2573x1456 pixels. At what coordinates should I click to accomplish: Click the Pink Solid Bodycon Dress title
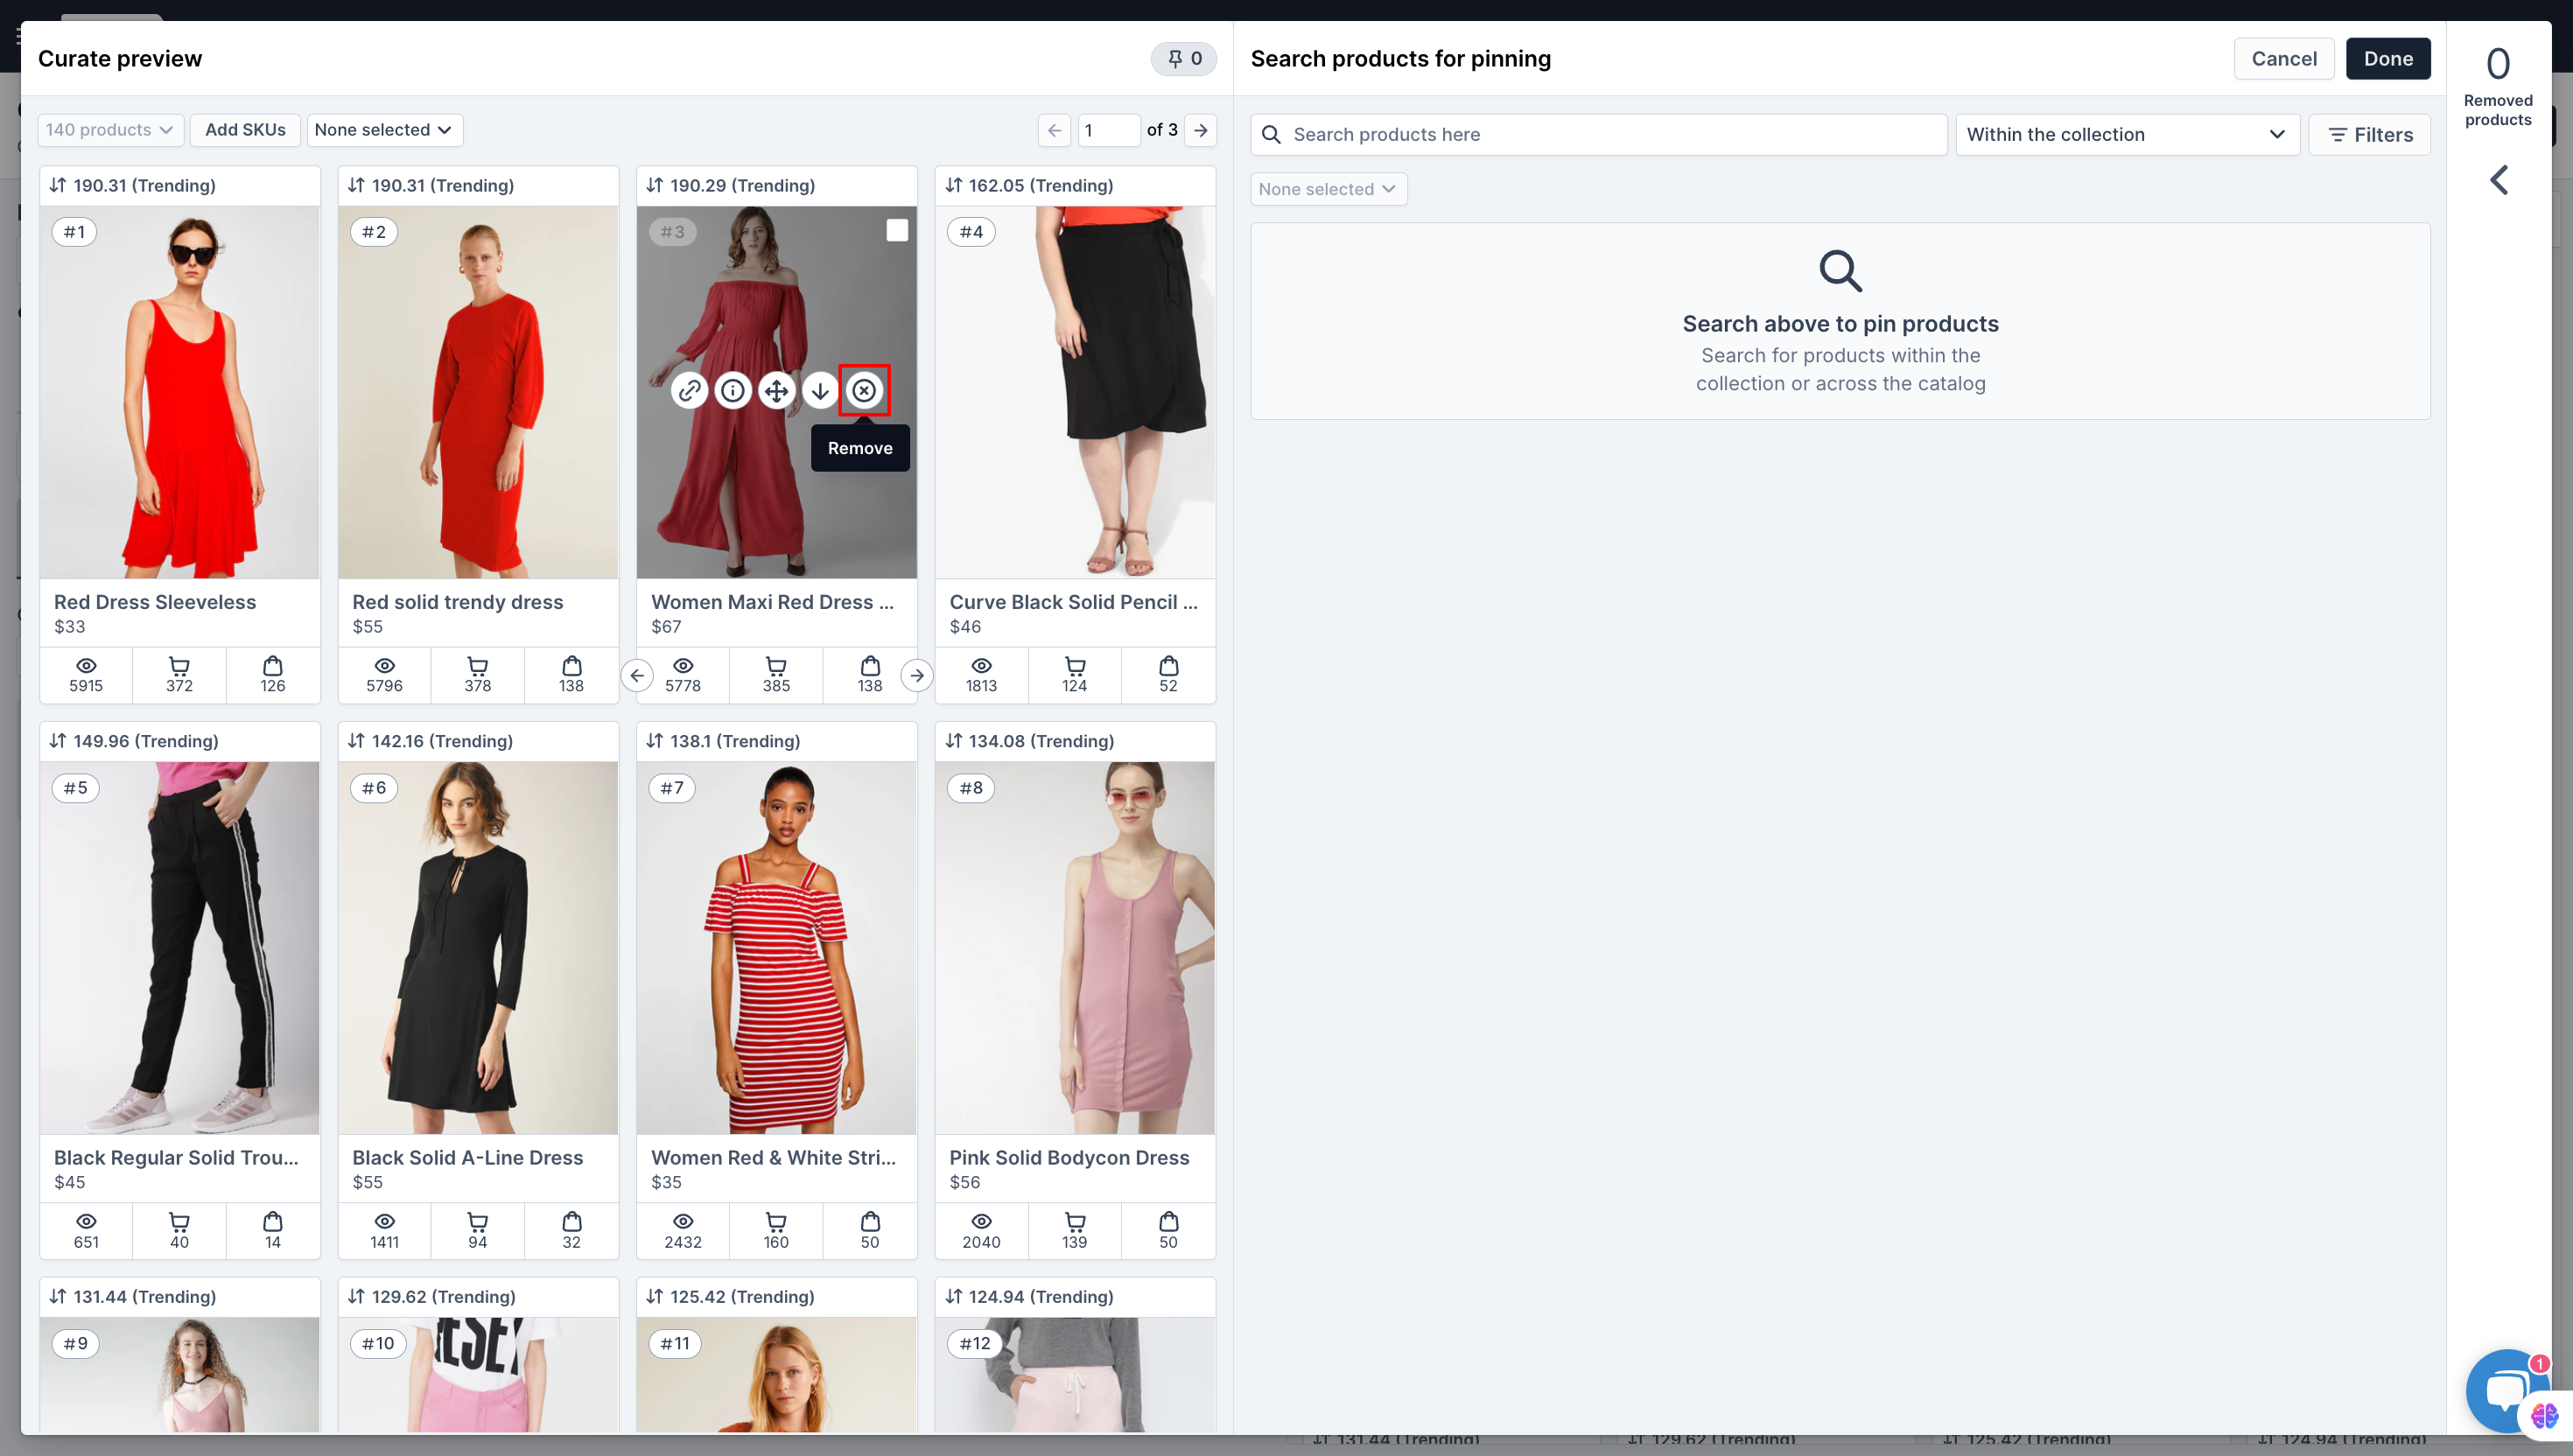(1069, 1158)
